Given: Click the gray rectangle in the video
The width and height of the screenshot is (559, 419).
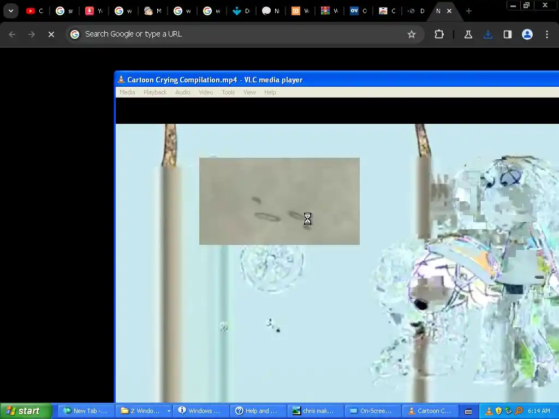Looking at the screenshot, I should [279, 201].
